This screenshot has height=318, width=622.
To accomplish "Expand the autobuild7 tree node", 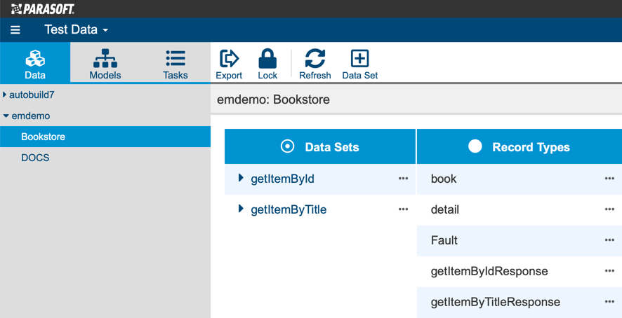I will (5, 95).
